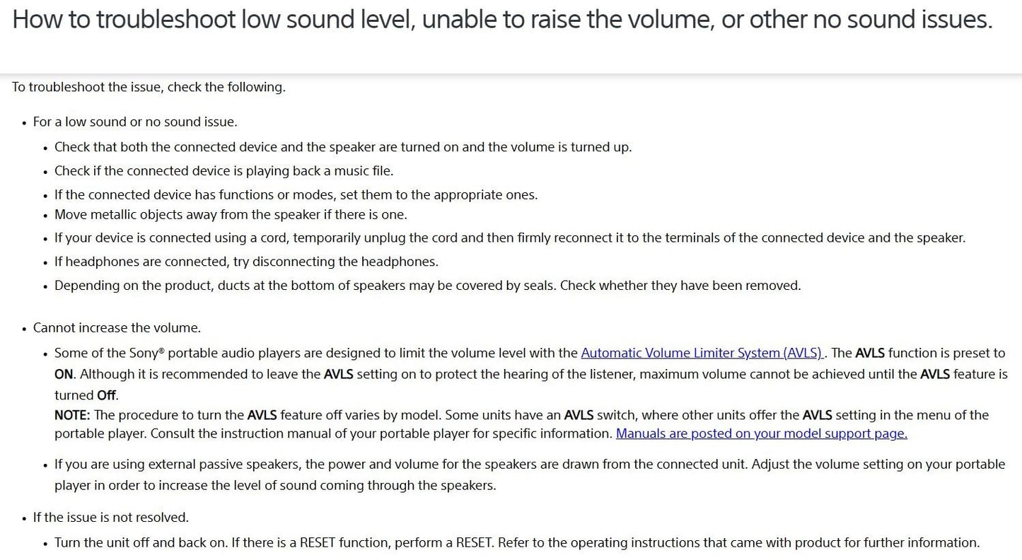1022x560 pixels.
Task: Click the 'Cannot increase the volume' bullet
Action: (x=117, y=328)
